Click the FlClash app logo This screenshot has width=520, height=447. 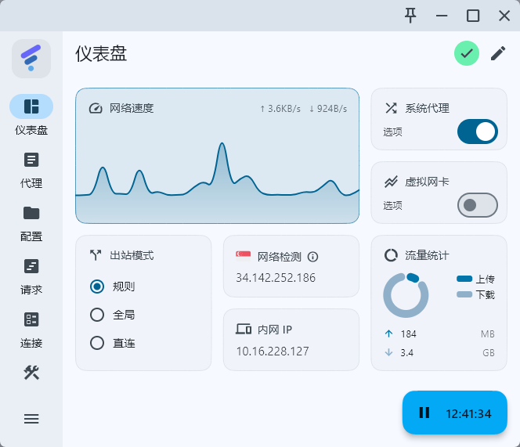[x=31, y=59]
